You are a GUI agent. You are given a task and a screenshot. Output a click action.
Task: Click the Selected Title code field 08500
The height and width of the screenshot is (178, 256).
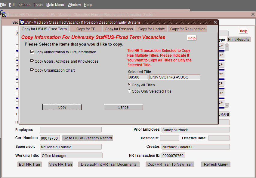click(138, 77)
